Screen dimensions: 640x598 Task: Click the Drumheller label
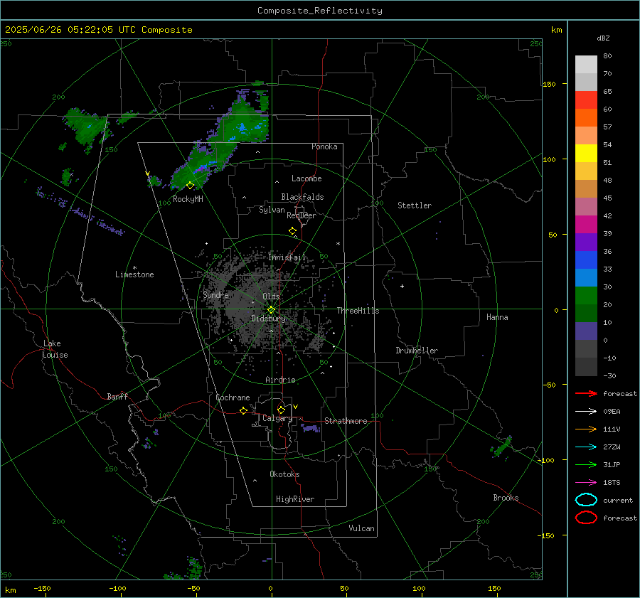pos(417,351)
